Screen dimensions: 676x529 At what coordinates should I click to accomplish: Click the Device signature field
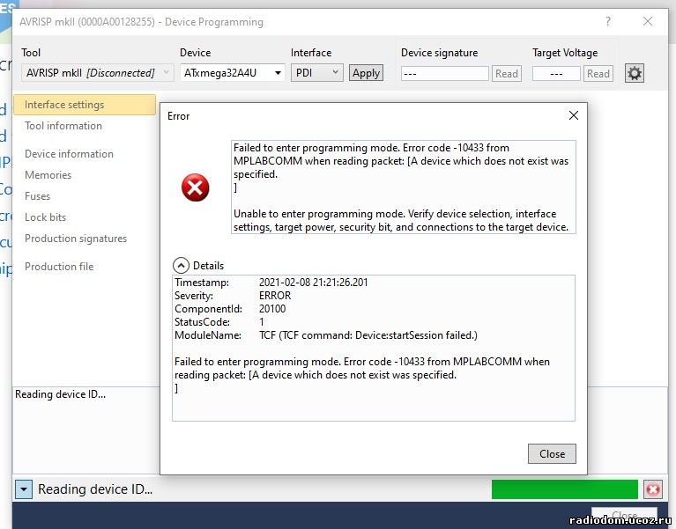(x=444, y=74)
